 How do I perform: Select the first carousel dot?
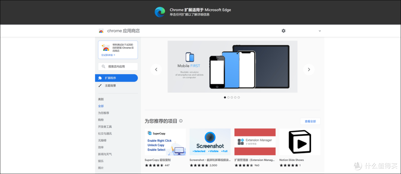[225, 97]
